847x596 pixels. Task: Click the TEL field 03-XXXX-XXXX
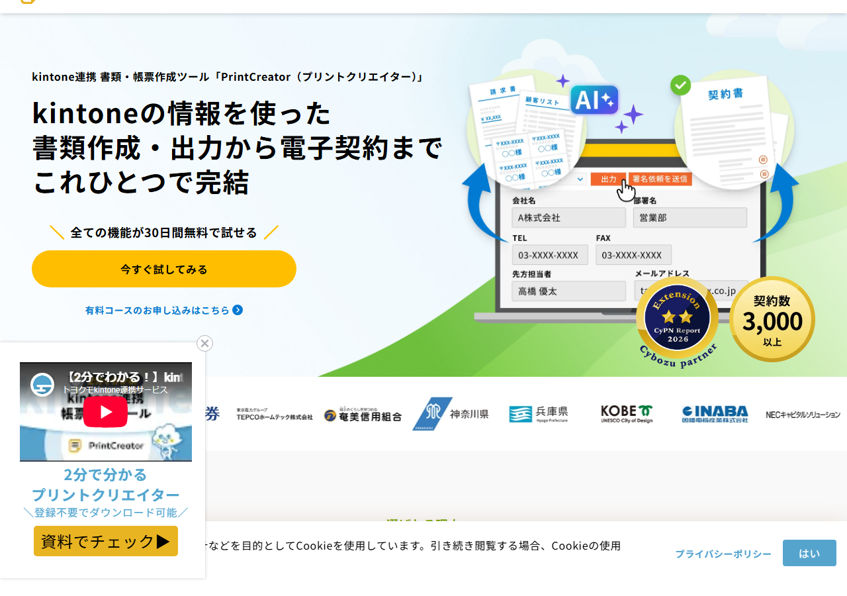click(x=550, y=255)
